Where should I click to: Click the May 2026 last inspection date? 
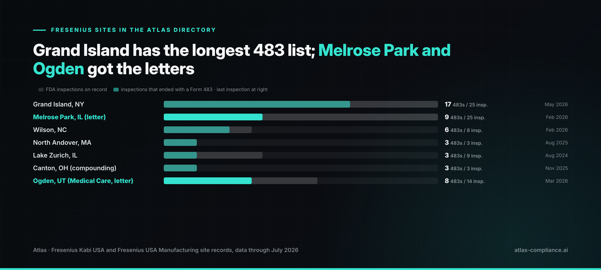[x=556, y=104]
